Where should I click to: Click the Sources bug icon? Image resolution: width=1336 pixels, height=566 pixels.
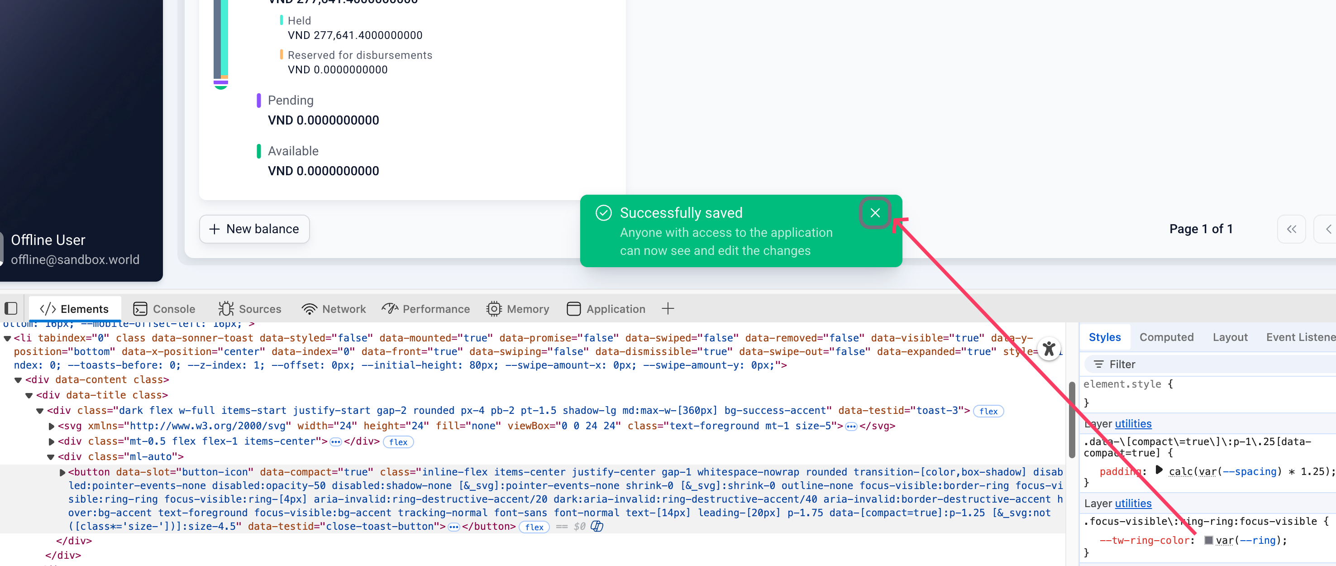[226, 309]
